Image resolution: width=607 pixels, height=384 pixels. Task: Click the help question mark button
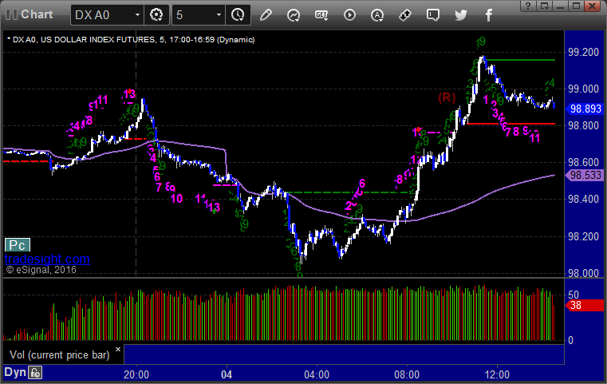(528, 6)
